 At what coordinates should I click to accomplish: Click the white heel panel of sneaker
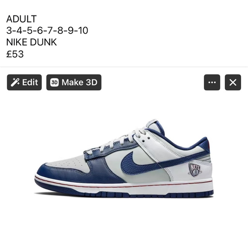tap(199, 172)
